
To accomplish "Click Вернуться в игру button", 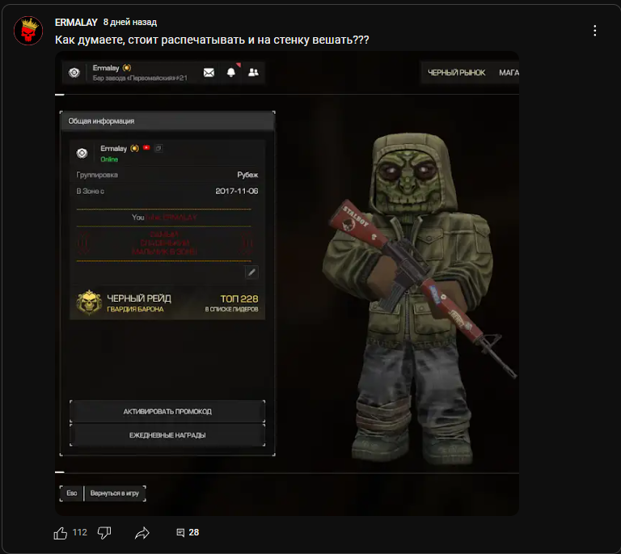I will [115, 493].
